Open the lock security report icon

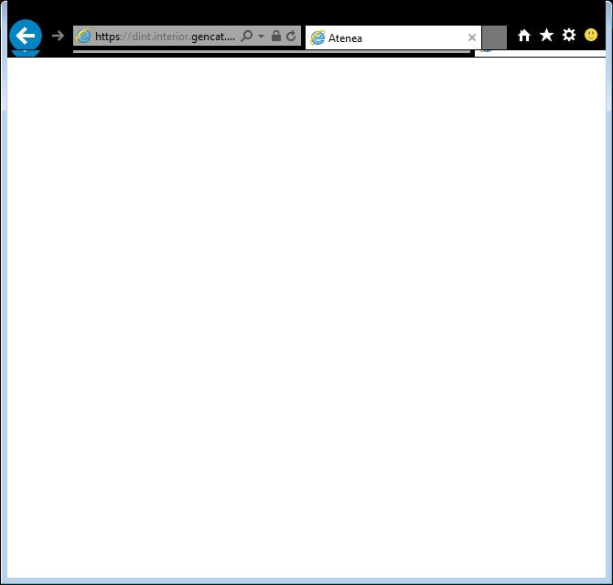coord(276,37)
